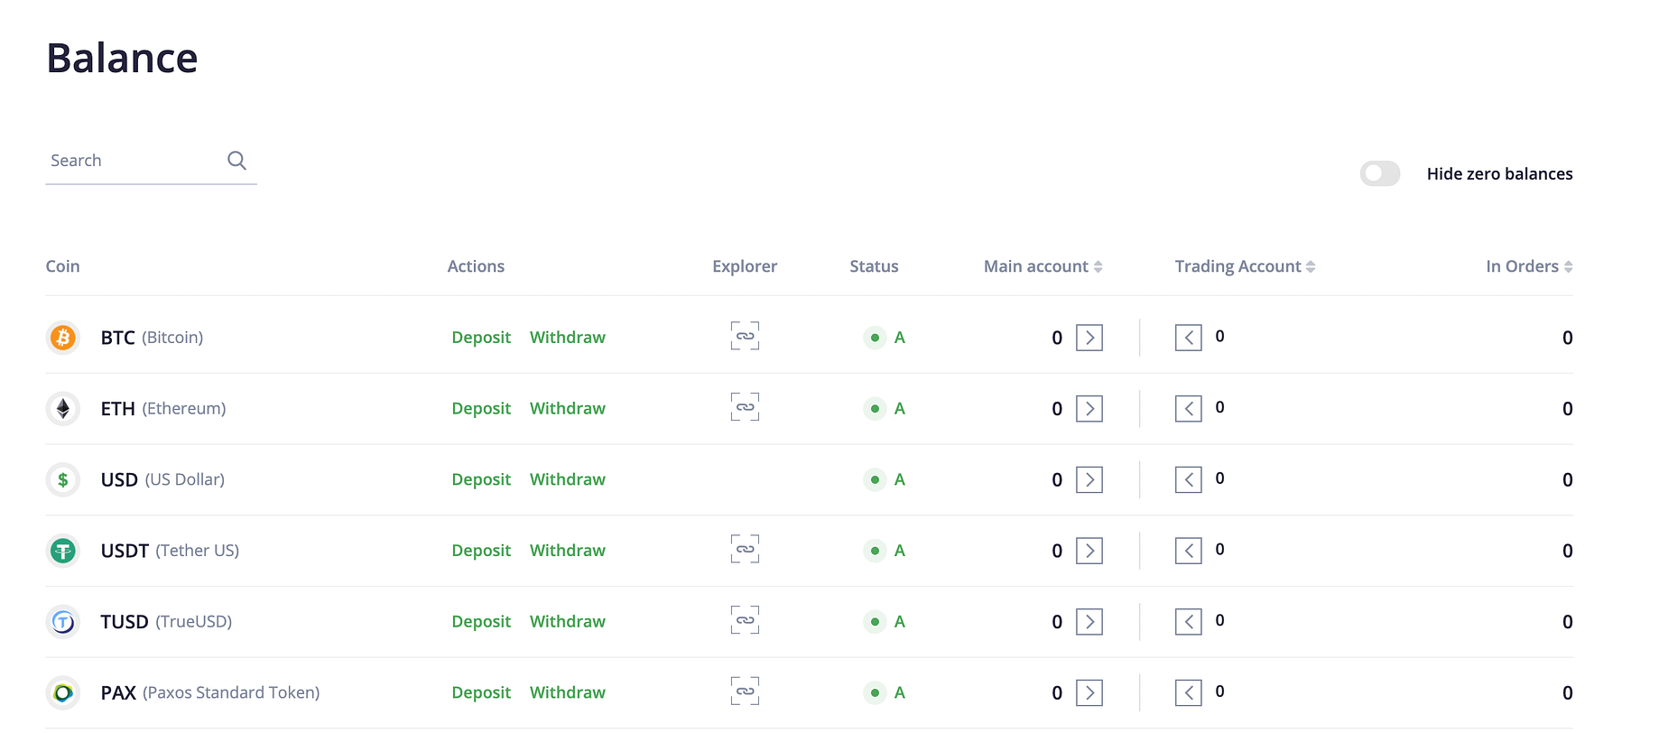Image resolution: width=1659 pixels, height=733 pixels.
Task: Open TUSD blockchain explorer link icon
Action: click(745, 620)
